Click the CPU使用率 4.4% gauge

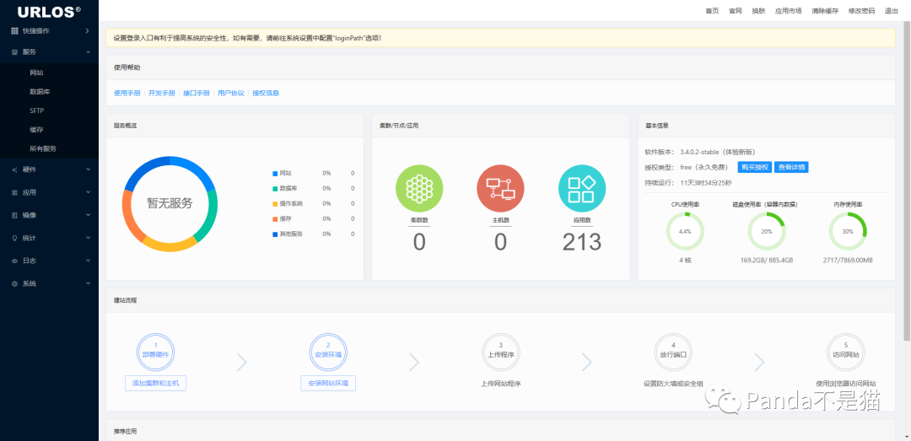pos(685,231)
